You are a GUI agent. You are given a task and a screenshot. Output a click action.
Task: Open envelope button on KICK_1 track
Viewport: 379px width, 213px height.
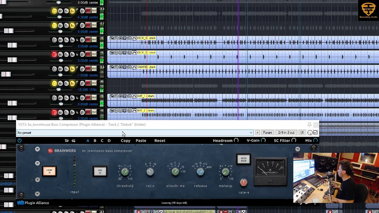click(66, 40)
